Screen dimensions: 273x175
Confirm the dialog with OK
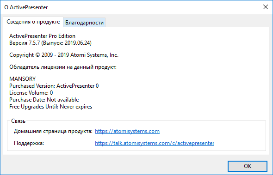point(248,166)
